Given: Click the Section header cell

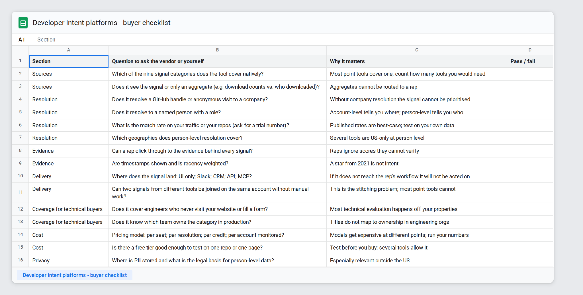Looking at the screenshot, I should [x=69, y=61].
